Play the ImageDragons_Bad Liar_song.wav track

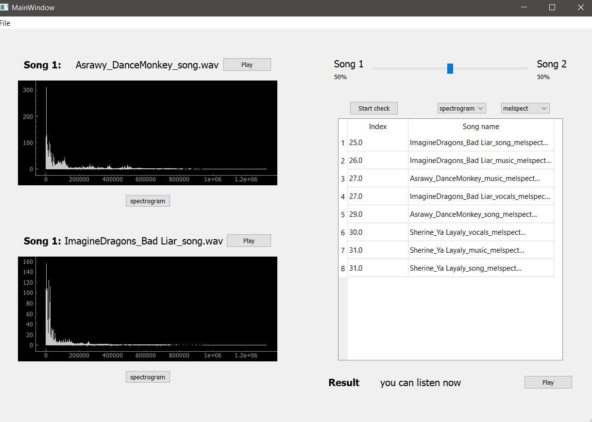tap(249, 241)
